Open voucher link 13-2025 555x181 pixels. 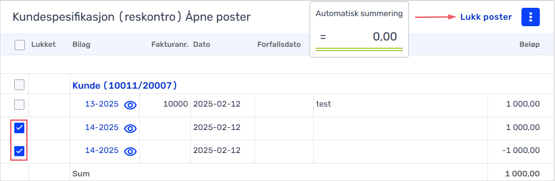click(x=102, y=104)
